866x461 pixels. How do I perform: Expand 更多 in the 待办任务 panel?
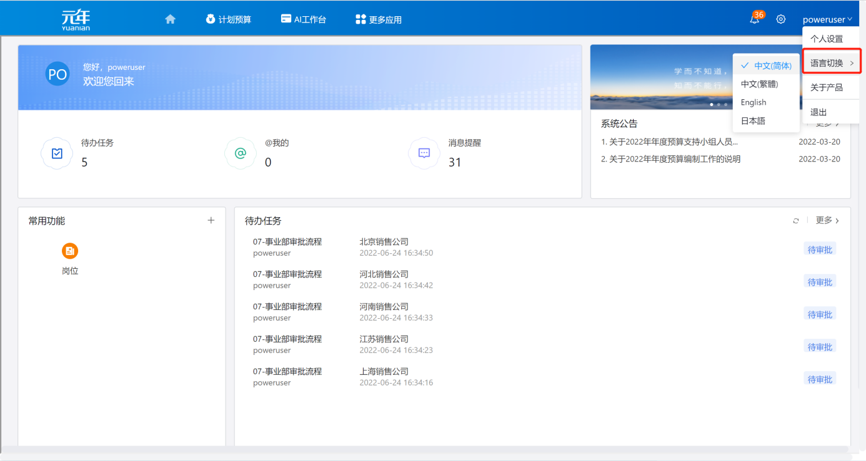825,220
